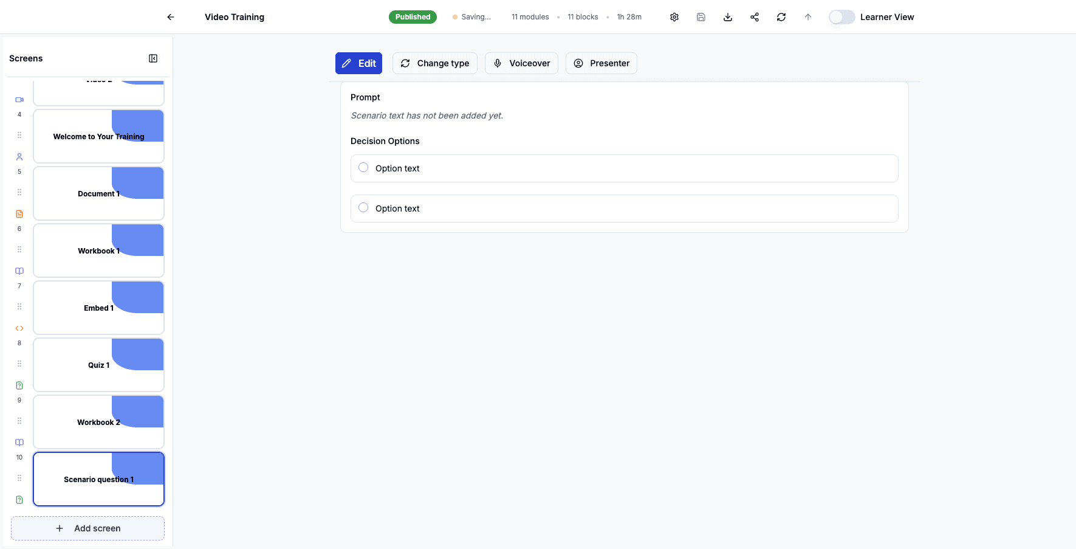Collapse the Screens panel using its icon
Image resolution: width=1076 pixels, height=549 pixels.
coord(153,58)
